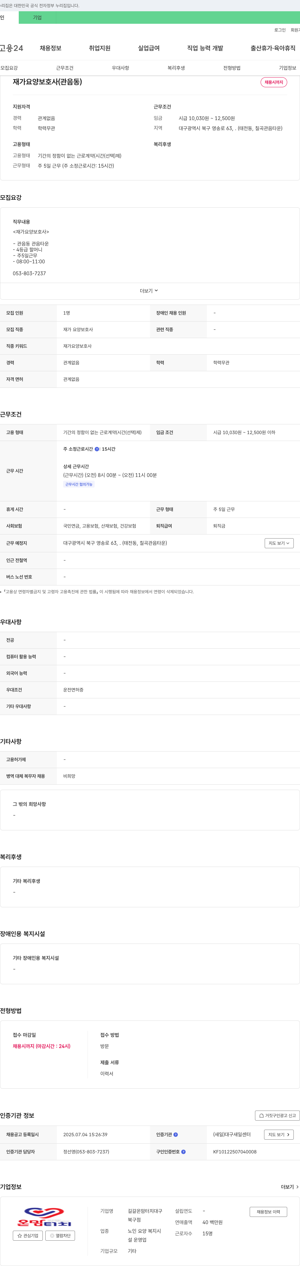The height and width of the screenshot is (1266, 300).
Task: Click the 기업 tab in top bar
Action: [x=37, y=18]
